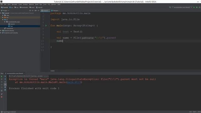The height and width of the screenshot is (113, 201).
Task: Expand Scratches and Consoles
Action: click(1, 33)
